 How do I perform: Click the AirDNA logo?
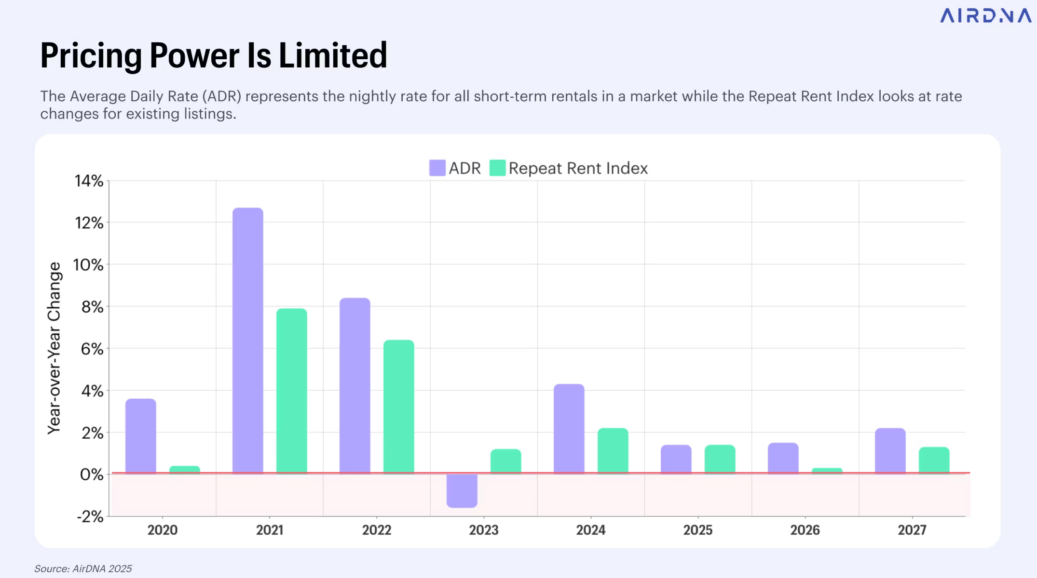point(985,15)
